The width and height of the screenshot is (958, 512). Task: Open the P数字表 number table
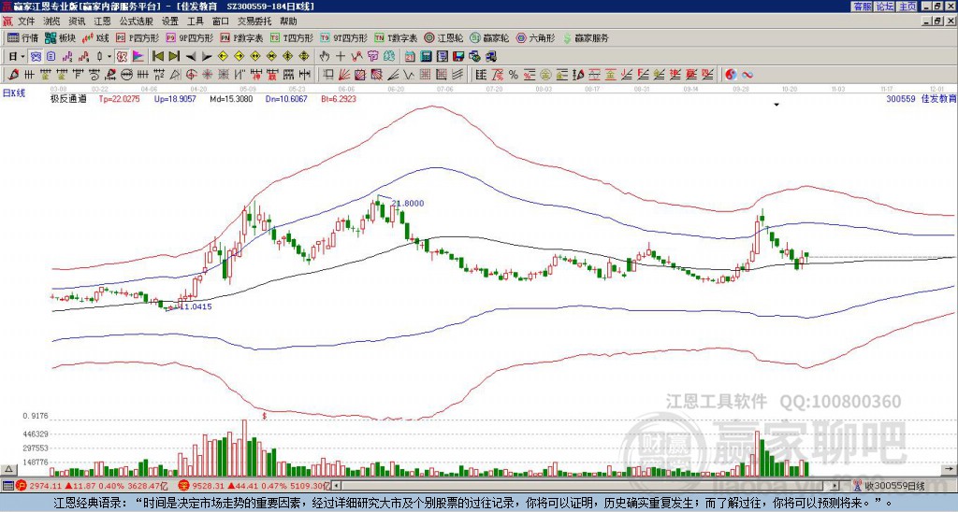pos(242,37)
